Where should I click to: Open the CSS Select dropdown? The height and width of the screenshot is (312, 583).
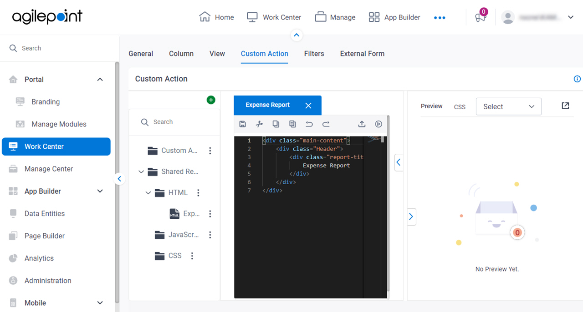point(509,106)
